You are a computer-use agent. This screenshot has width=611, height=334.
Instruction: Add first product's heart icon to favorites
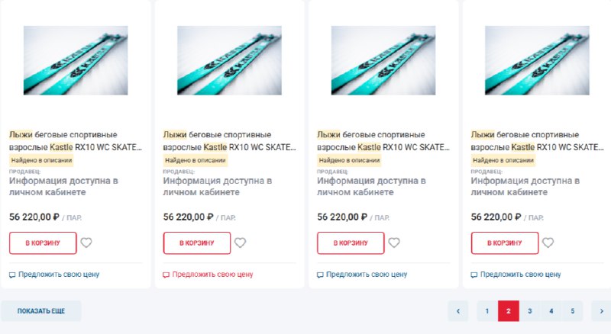tap(86, 243)
